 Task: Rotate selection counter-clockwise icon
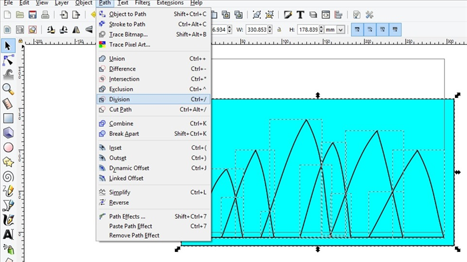pyautogui.click(x=51, y=29)
